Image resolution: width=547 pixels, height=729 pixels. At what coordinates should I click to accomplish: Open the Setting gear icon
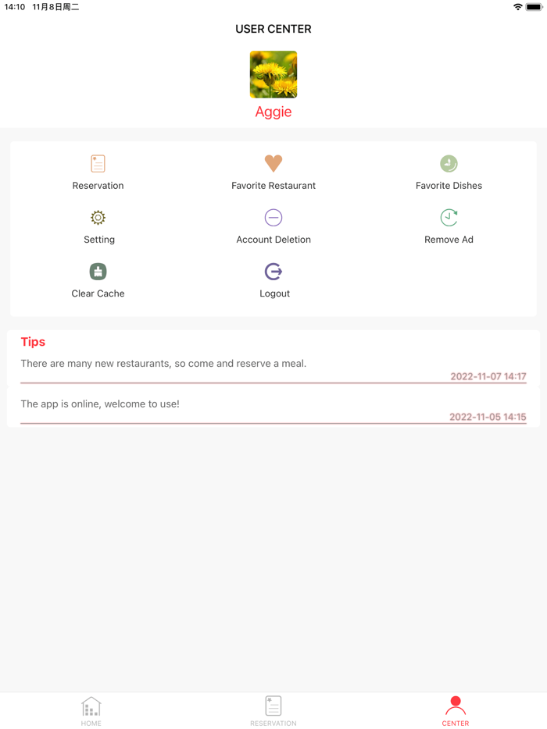click(x=98, y=217)
